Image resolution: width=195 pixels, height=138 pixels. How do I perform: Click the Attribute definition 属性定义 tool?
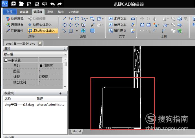pos(118,31)
